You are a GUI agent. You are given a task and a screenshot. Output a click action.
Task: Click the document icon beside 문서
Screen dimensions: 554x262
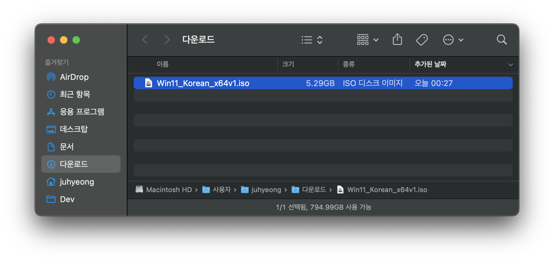coord(51,147)
